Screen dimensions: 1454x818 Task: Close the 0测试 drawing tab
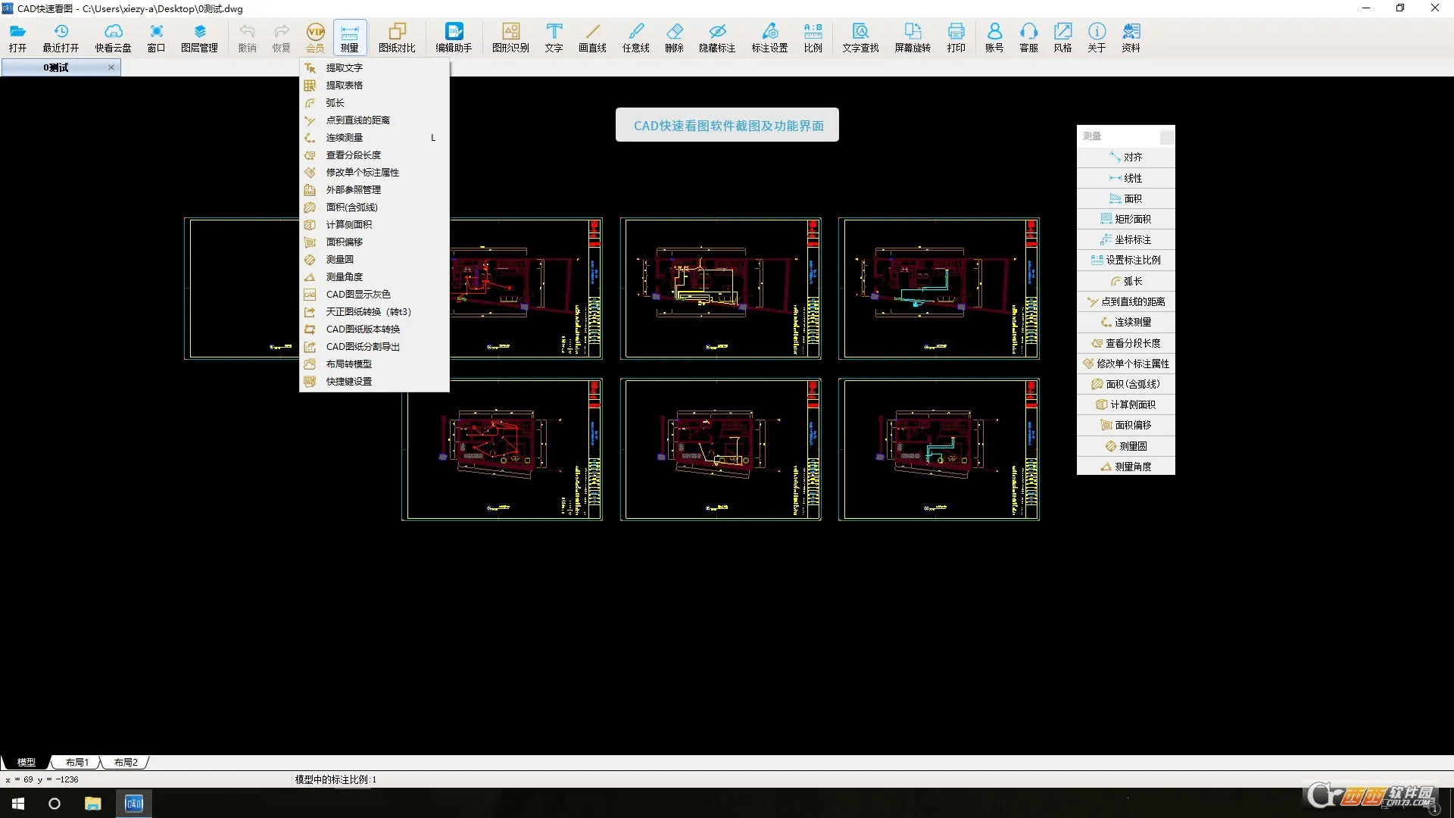(x=111, y=67)
